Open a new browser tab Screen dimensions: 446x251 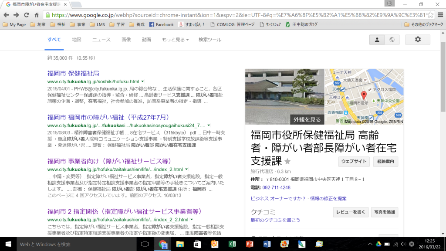pos(76,4)
